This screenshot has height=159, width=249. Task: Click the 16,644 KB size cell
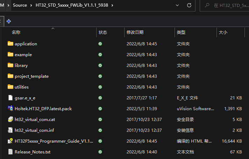coord(232,141)
